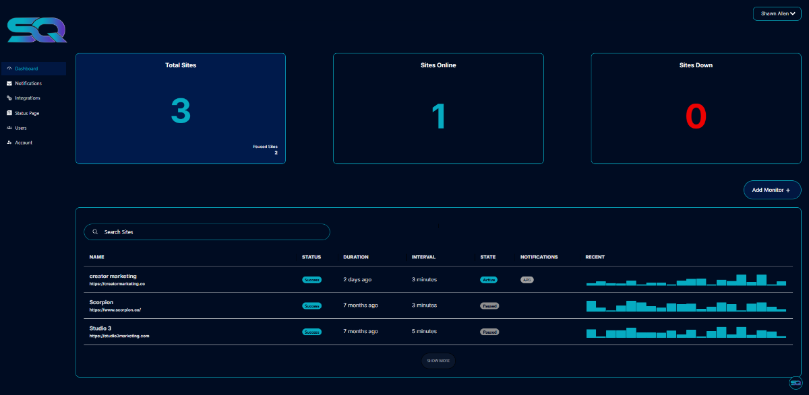
Task: Click the Paused state badge for Scorpion
Action: [x=489, y=306]
